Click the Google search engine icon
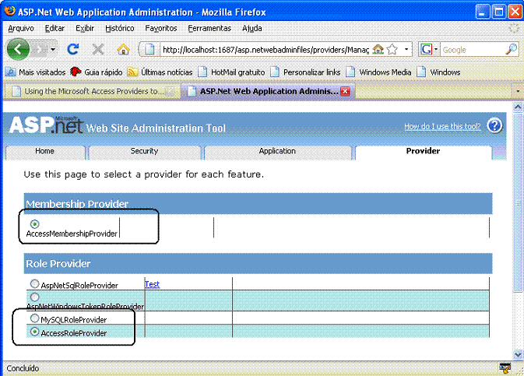Viewport: 524px width, 376px height. pyautogui.click(x=426, y=50)
